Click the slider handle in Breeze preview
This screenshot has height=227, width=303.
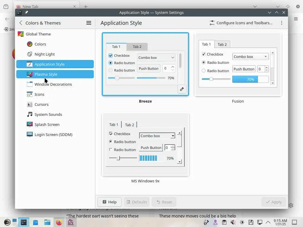pos(117,78)
